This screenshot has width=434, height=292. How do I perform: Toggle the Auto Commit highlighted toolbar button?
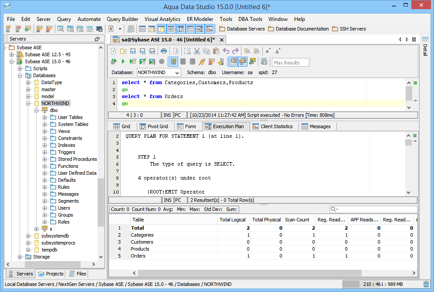coord(173,62)
